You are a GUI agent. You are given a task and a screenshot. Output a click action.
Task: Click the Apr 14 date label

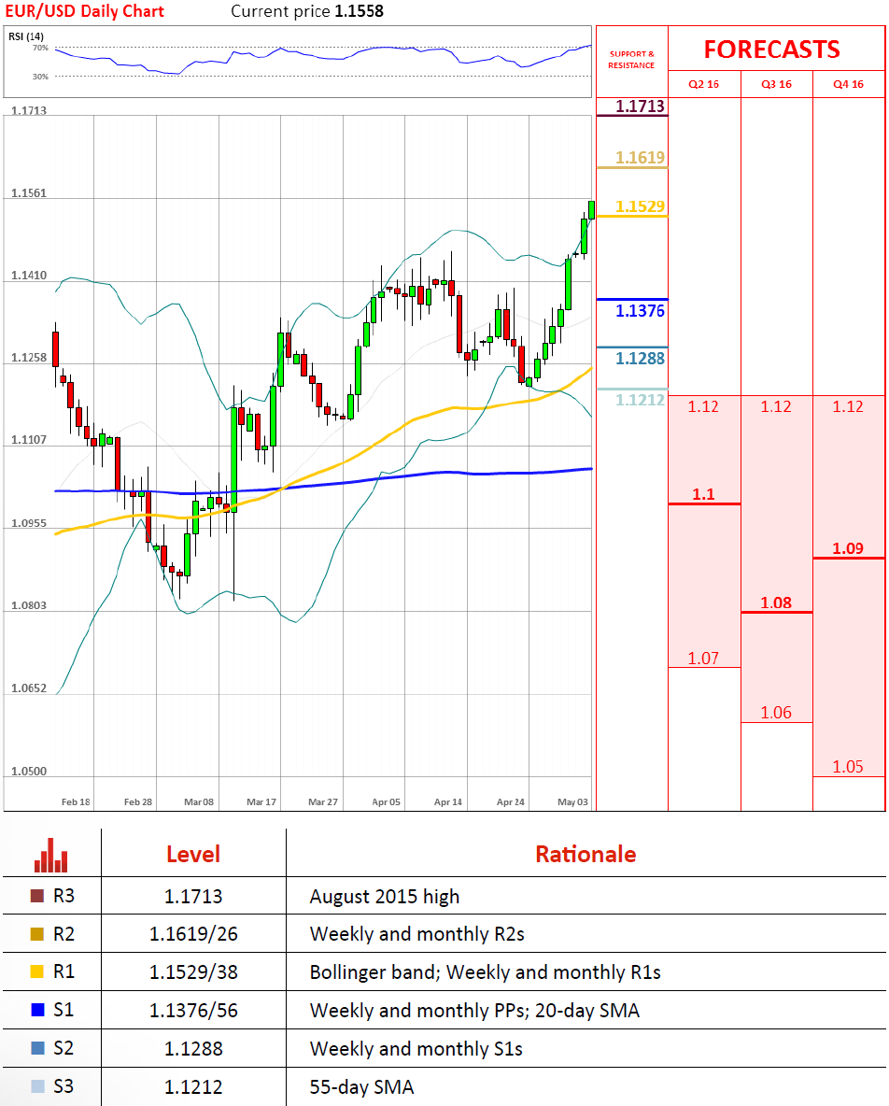(x=448, y=802)
